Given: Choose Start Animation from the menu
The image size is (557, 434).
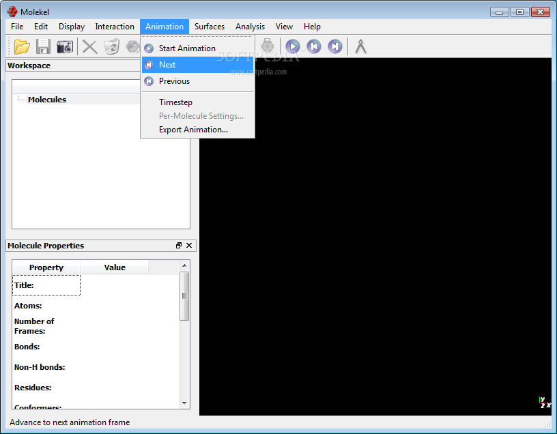Looking at the screenshot, I should (x=197, y=48).
